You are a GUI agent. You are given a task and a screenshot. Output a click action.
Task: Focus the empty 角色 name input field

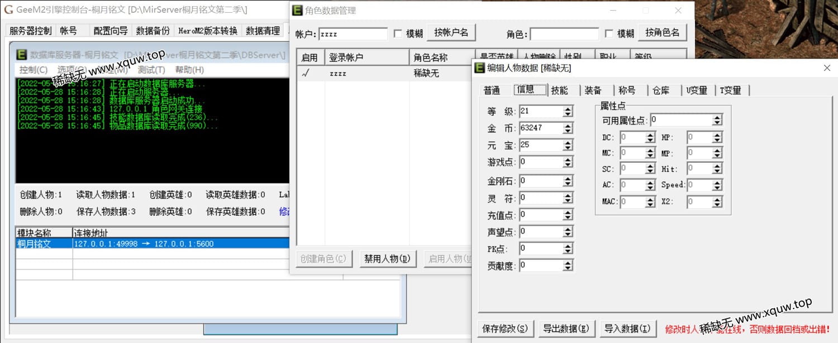pyautogui.click(x=564, y=34)
